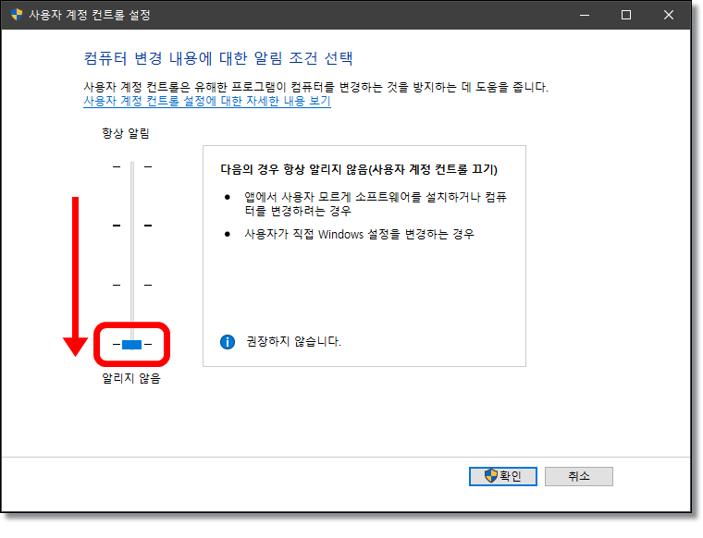
Task: Click the bullet text 사용자가 직접 Windows 설정을 변경하는 경우
Action: click(x=359, y=234)
